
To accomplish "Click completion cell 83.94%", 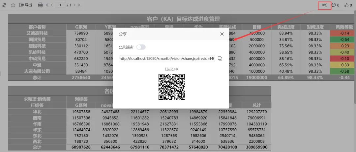I will click(x=286, y=33).
